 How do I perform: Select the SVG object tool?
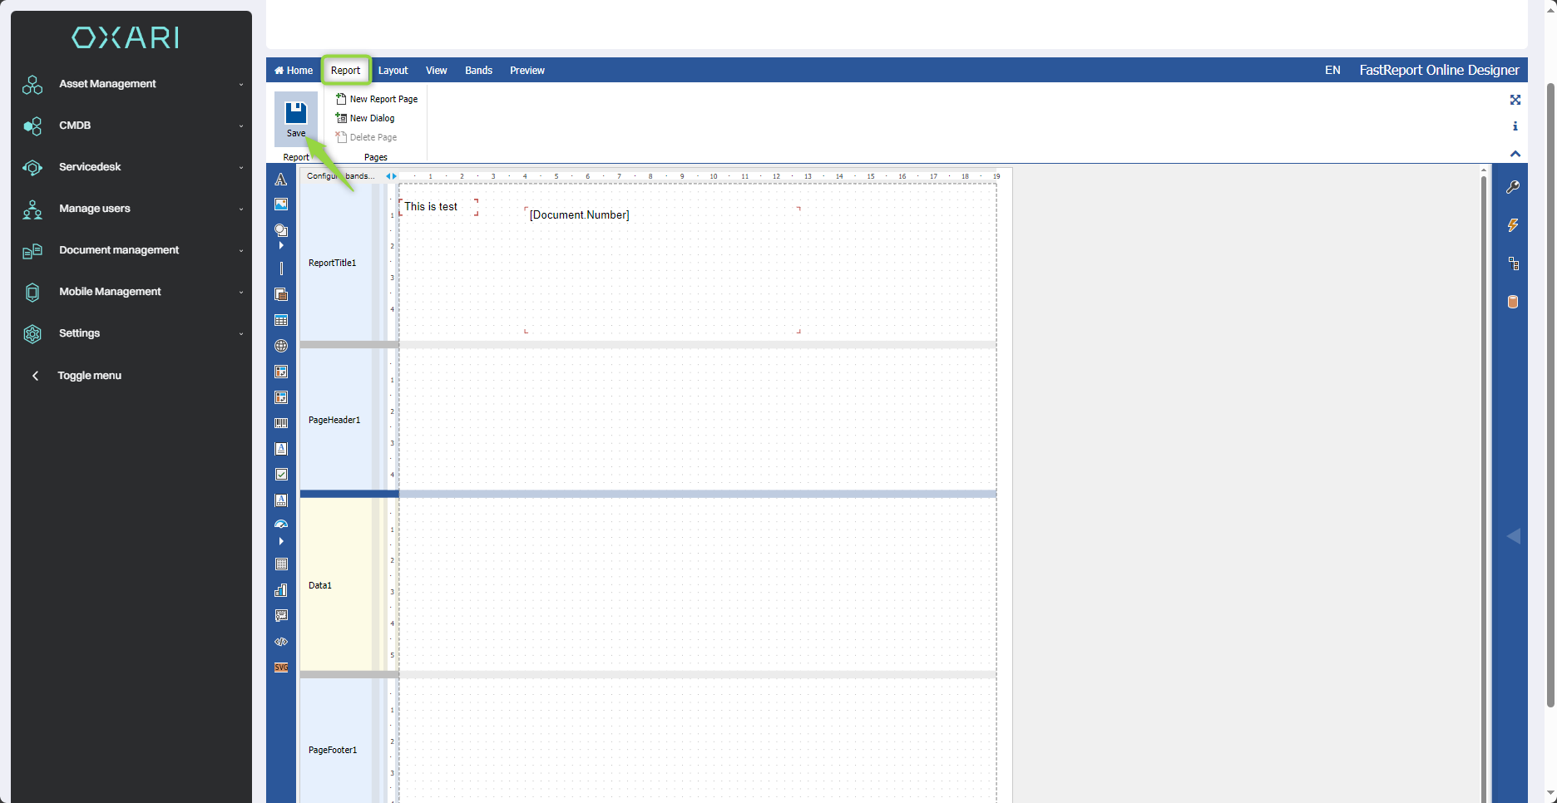281,668
